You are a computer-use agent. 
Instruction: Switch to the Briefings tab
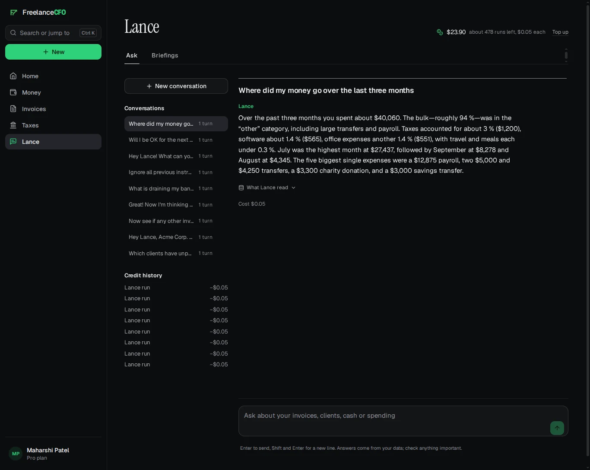coord(165,55)
